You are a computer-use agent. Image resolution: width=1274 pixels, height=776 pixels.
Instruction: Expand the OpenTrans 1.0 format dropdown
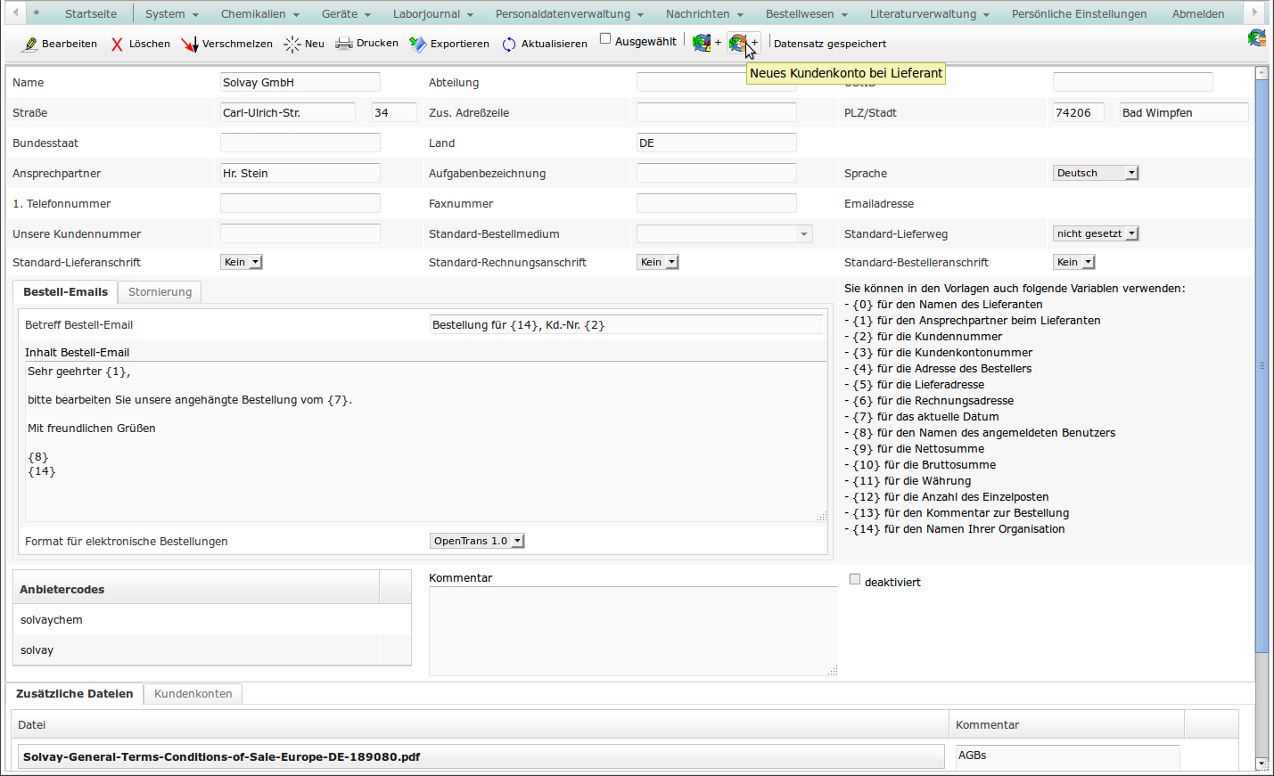[x=477, y=541]
